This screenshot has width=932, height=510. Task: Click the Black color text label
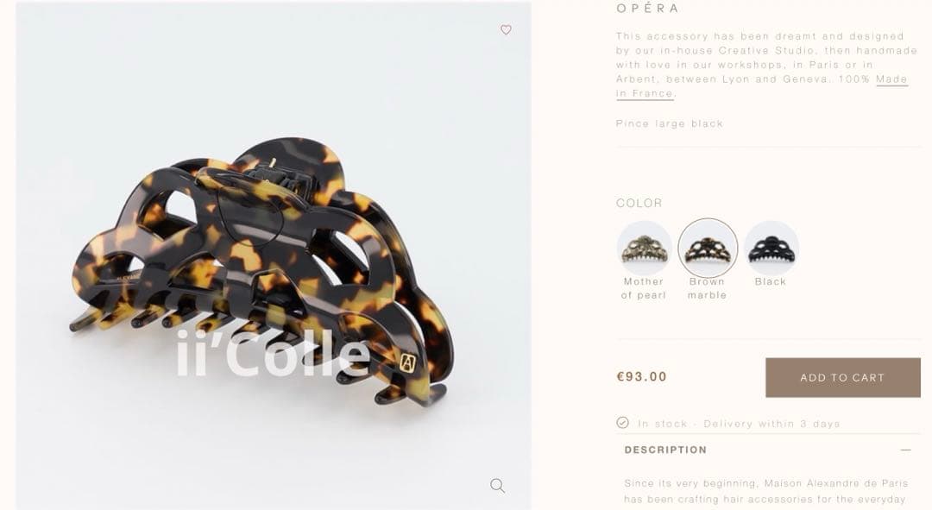point(771,281)
